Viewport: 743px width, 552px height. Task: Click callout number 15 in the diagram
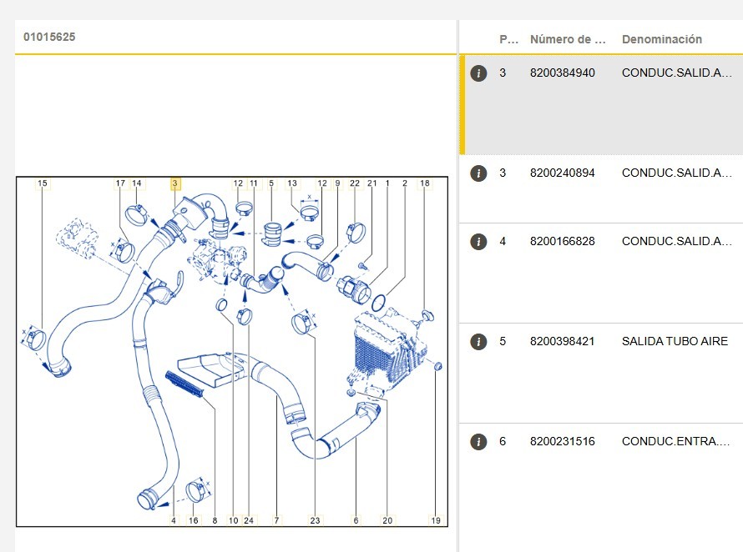click(x=43, y=183)
